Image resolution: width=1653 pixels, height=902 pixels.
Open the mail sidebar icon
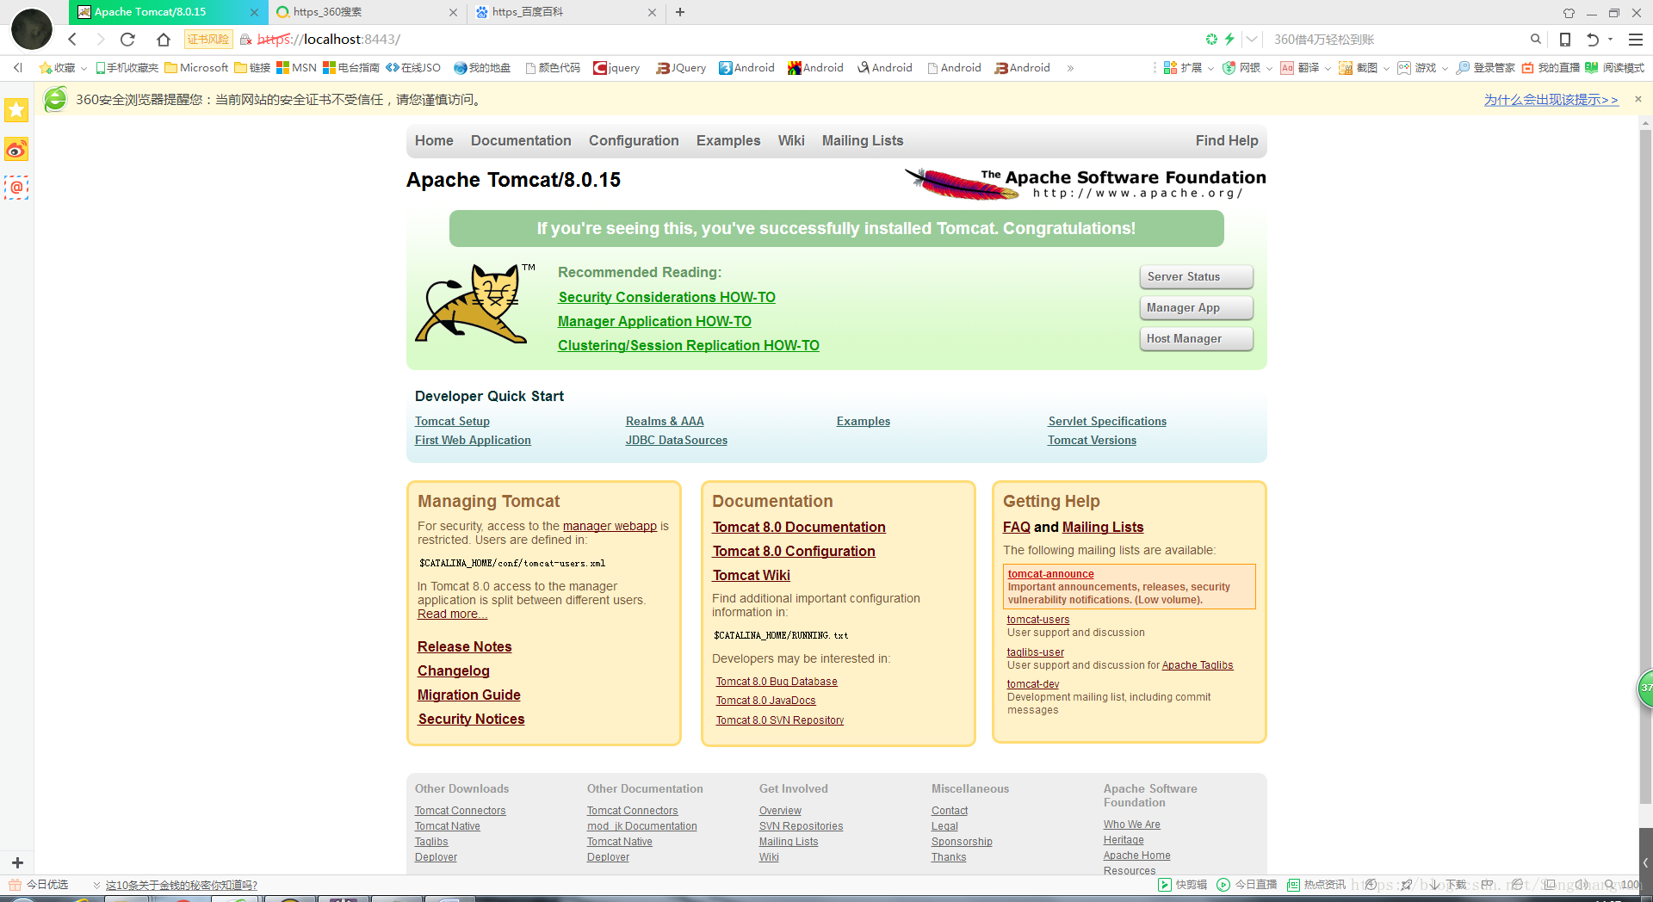pyautogui.click(x=16, y=188)
